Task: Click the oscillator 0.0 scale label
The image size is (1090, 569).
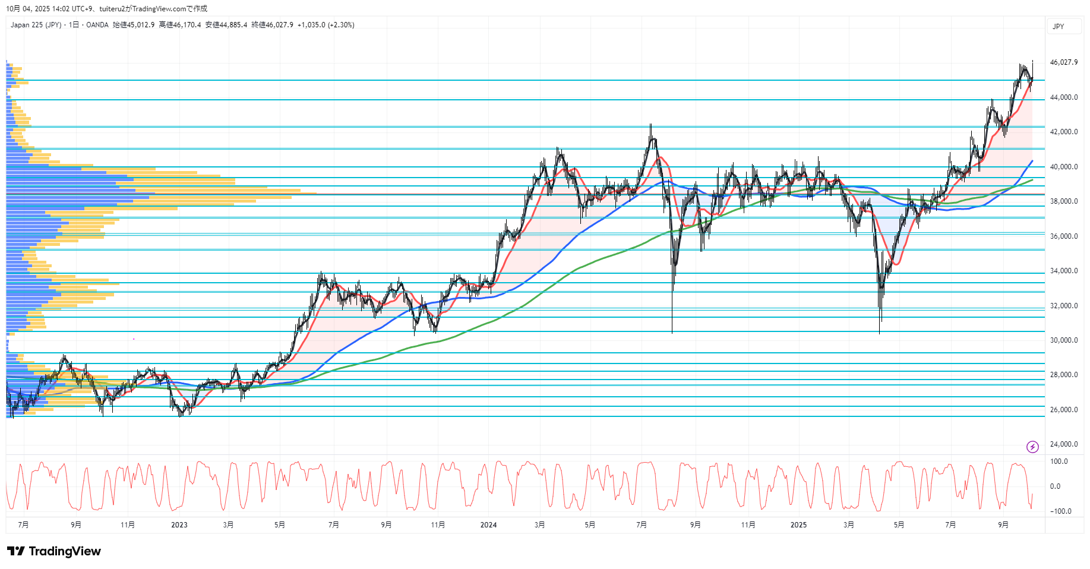Action: pyautogui.click(x=1055, y=486)
